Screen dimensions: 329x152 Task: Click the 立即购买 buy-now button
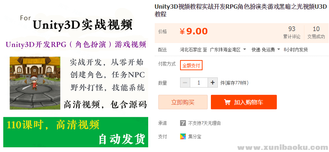183,102
